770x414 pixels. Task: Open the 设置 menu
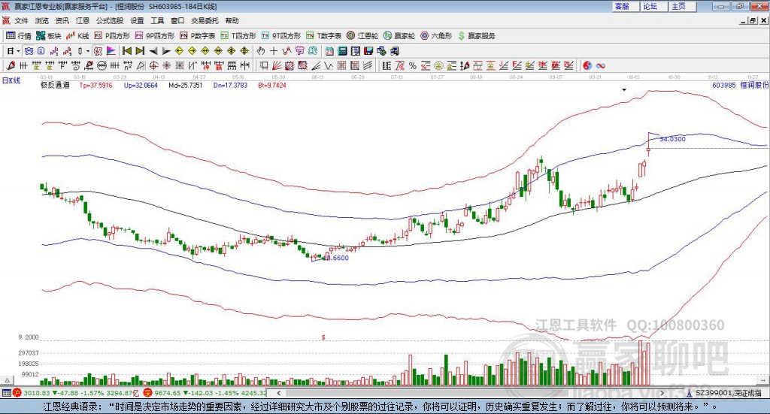[137, 20]
